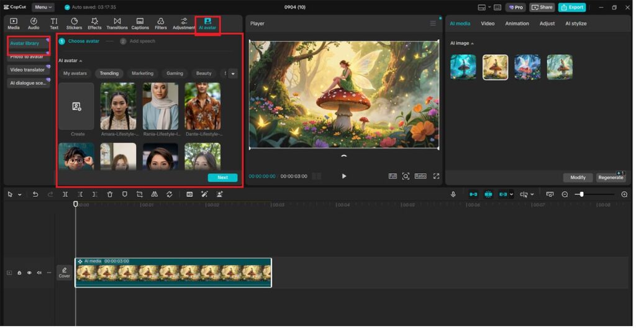Click the Crop tool in timeline toolbar
The image size is (636, 336).
(140, 194)
